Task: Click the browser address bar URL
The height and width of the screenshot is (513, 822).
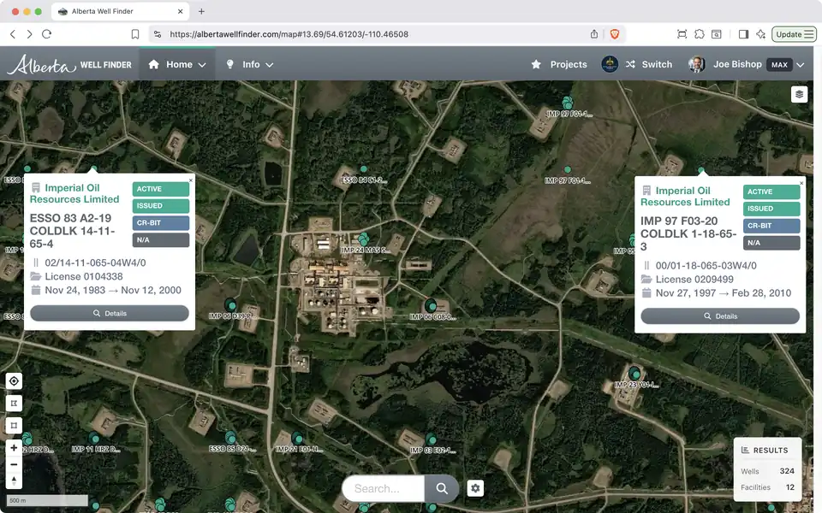Action: tap(289, 34)
